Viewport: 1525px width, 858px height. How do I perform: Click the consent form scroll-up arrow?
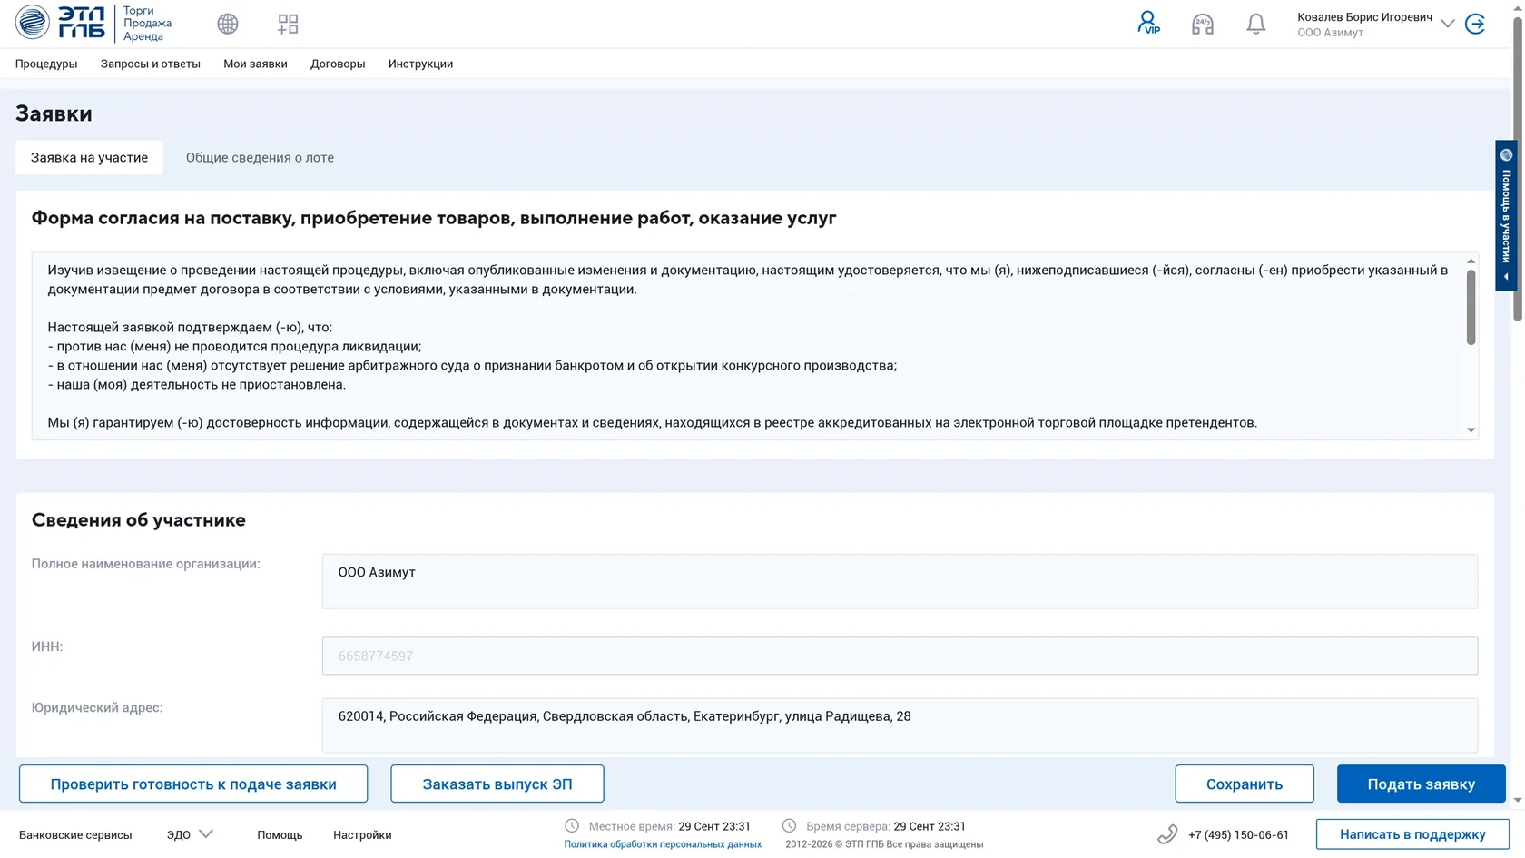[1471, 261]
